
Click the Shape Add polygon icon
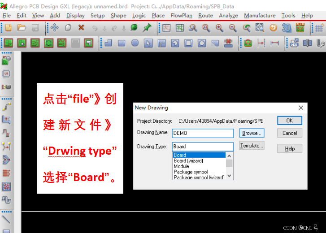109,43
